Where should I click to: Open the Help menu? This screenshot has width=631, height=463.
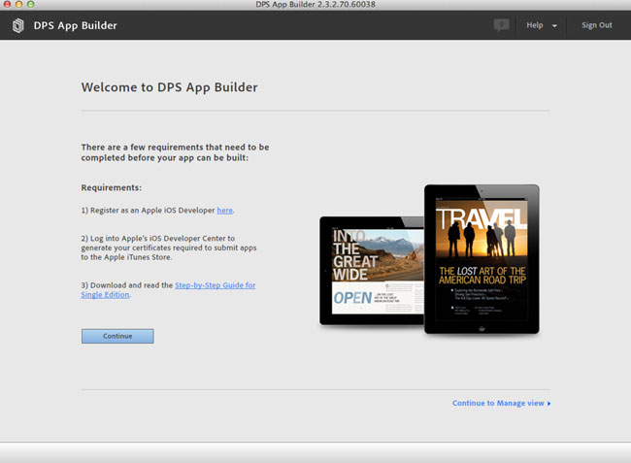coord(535,25)
